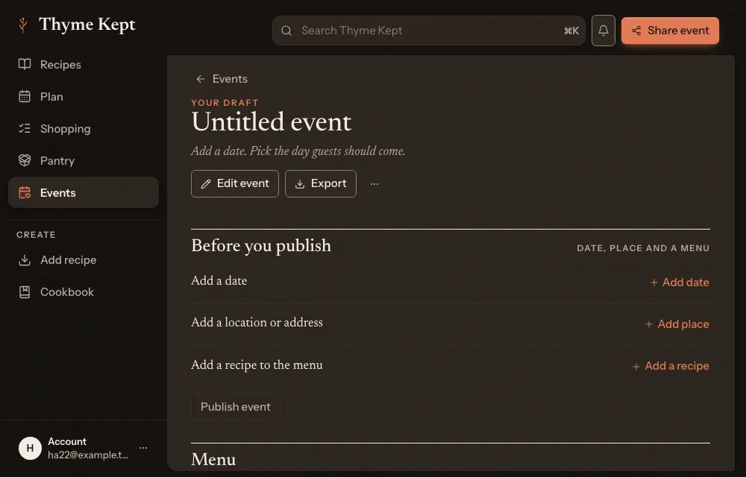Click the Add recipe download icon
This screenshot has height=477, width=746.
pos(25,260)
